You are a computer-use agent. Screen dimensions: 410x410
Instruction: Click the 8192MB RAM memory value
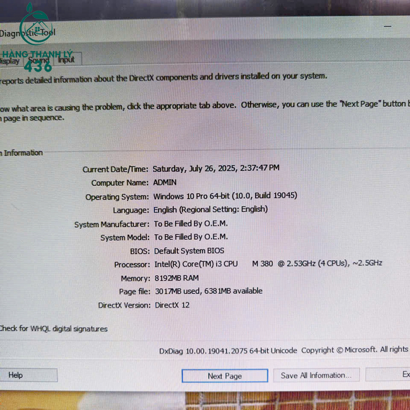coord(176,278)
